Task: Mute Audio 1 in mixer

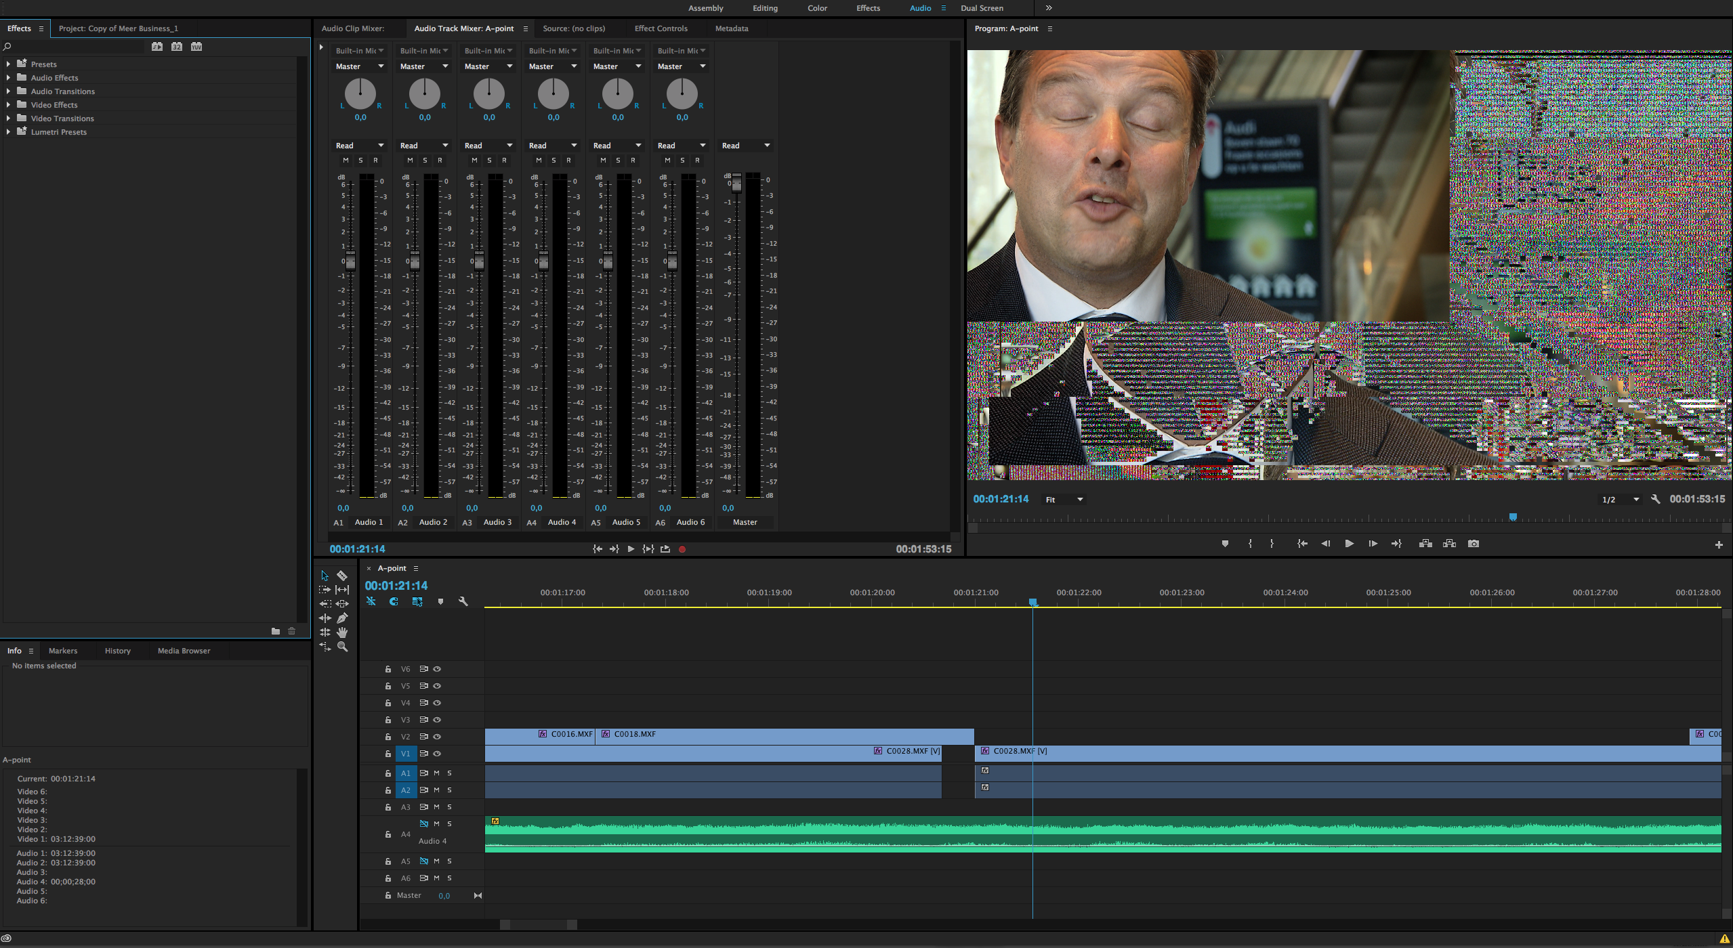Action: 346,160
